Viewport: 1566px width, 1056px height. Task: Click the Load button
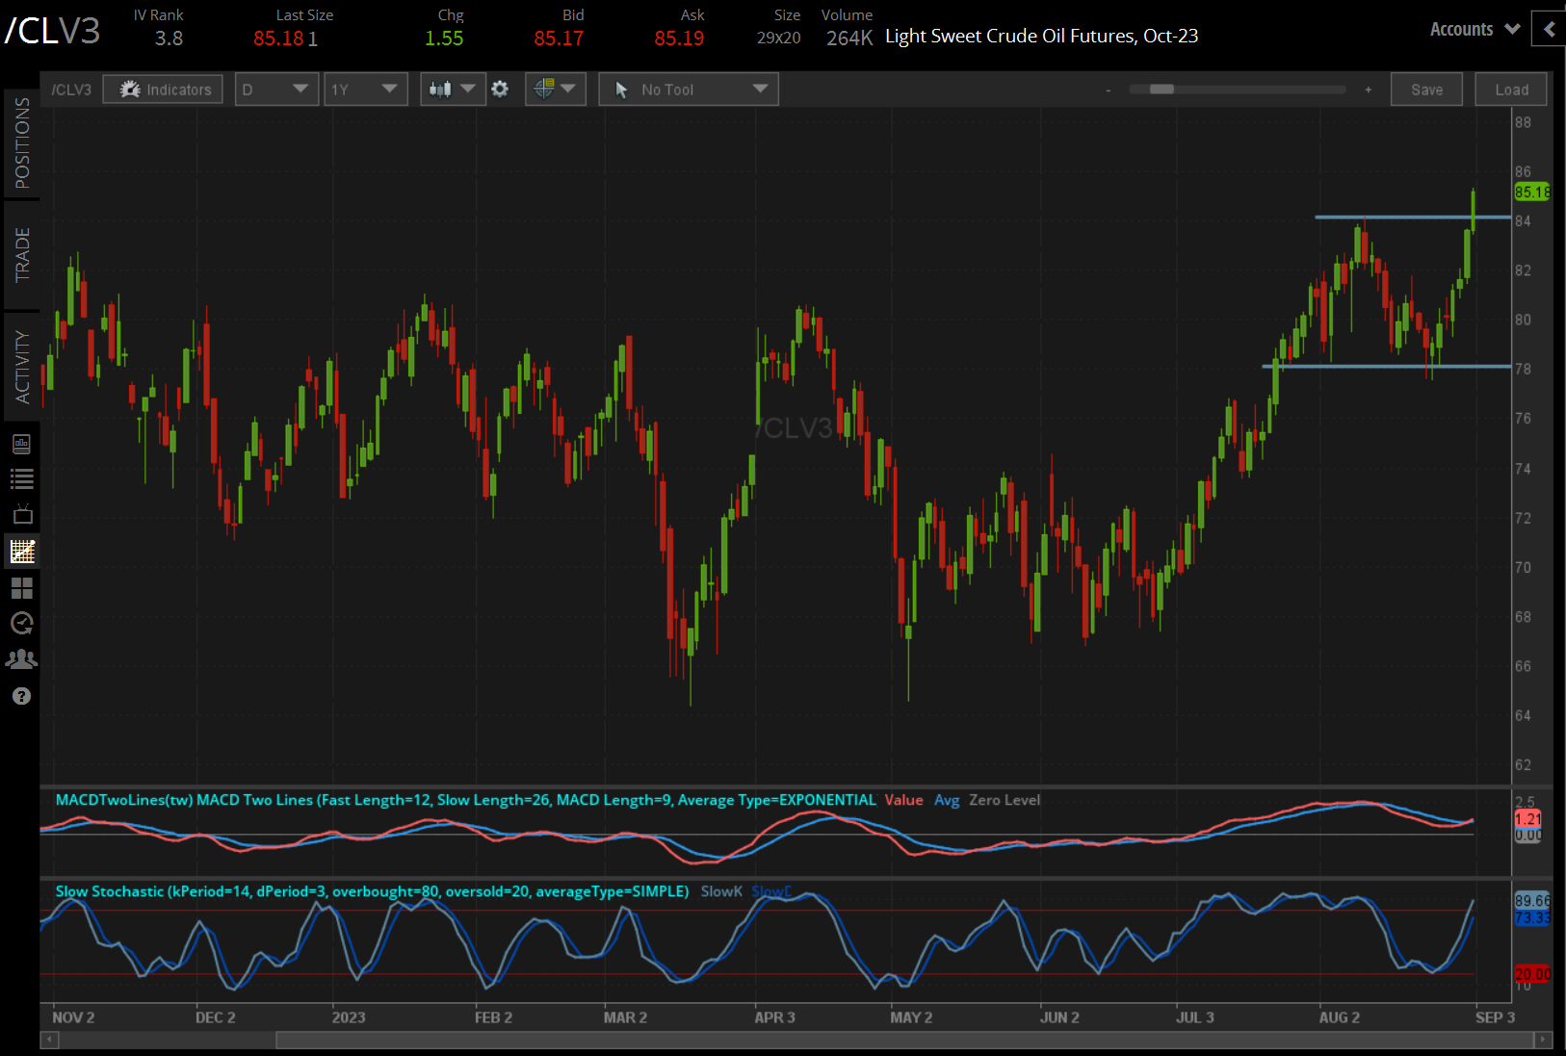click(x=1510, y=89)
